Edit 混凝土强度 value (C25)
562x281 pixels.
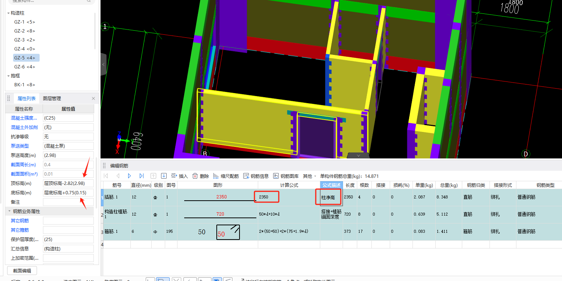tap(68, 118)
